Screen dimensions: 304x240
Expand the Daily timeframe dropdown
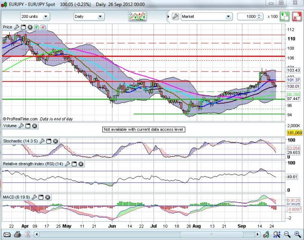tap(100, 17)
